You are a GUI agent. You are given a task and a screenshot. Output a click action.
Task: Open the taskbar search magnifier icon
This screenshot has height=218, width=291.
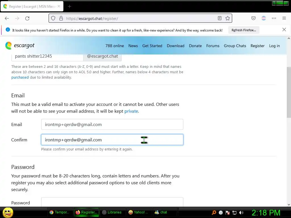coord(214,212)
